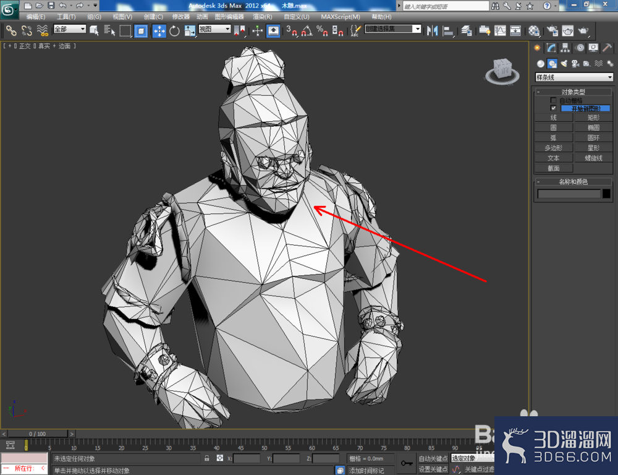The height and width of the screenshot is (475, 618).
Task: Click Edit Named Selection Sets icon
Action: coord(355,30)
